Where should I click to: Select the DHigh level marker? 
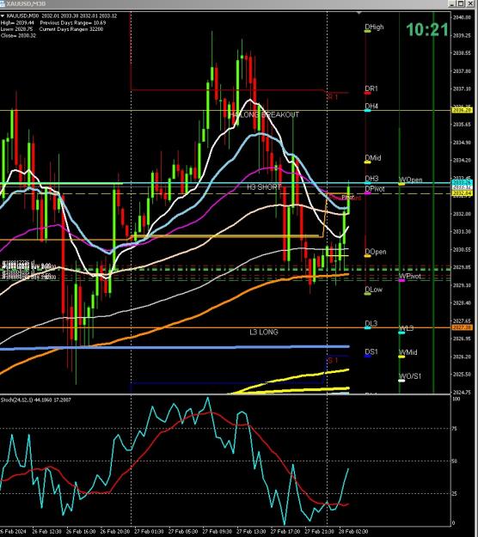click(367, 31)
